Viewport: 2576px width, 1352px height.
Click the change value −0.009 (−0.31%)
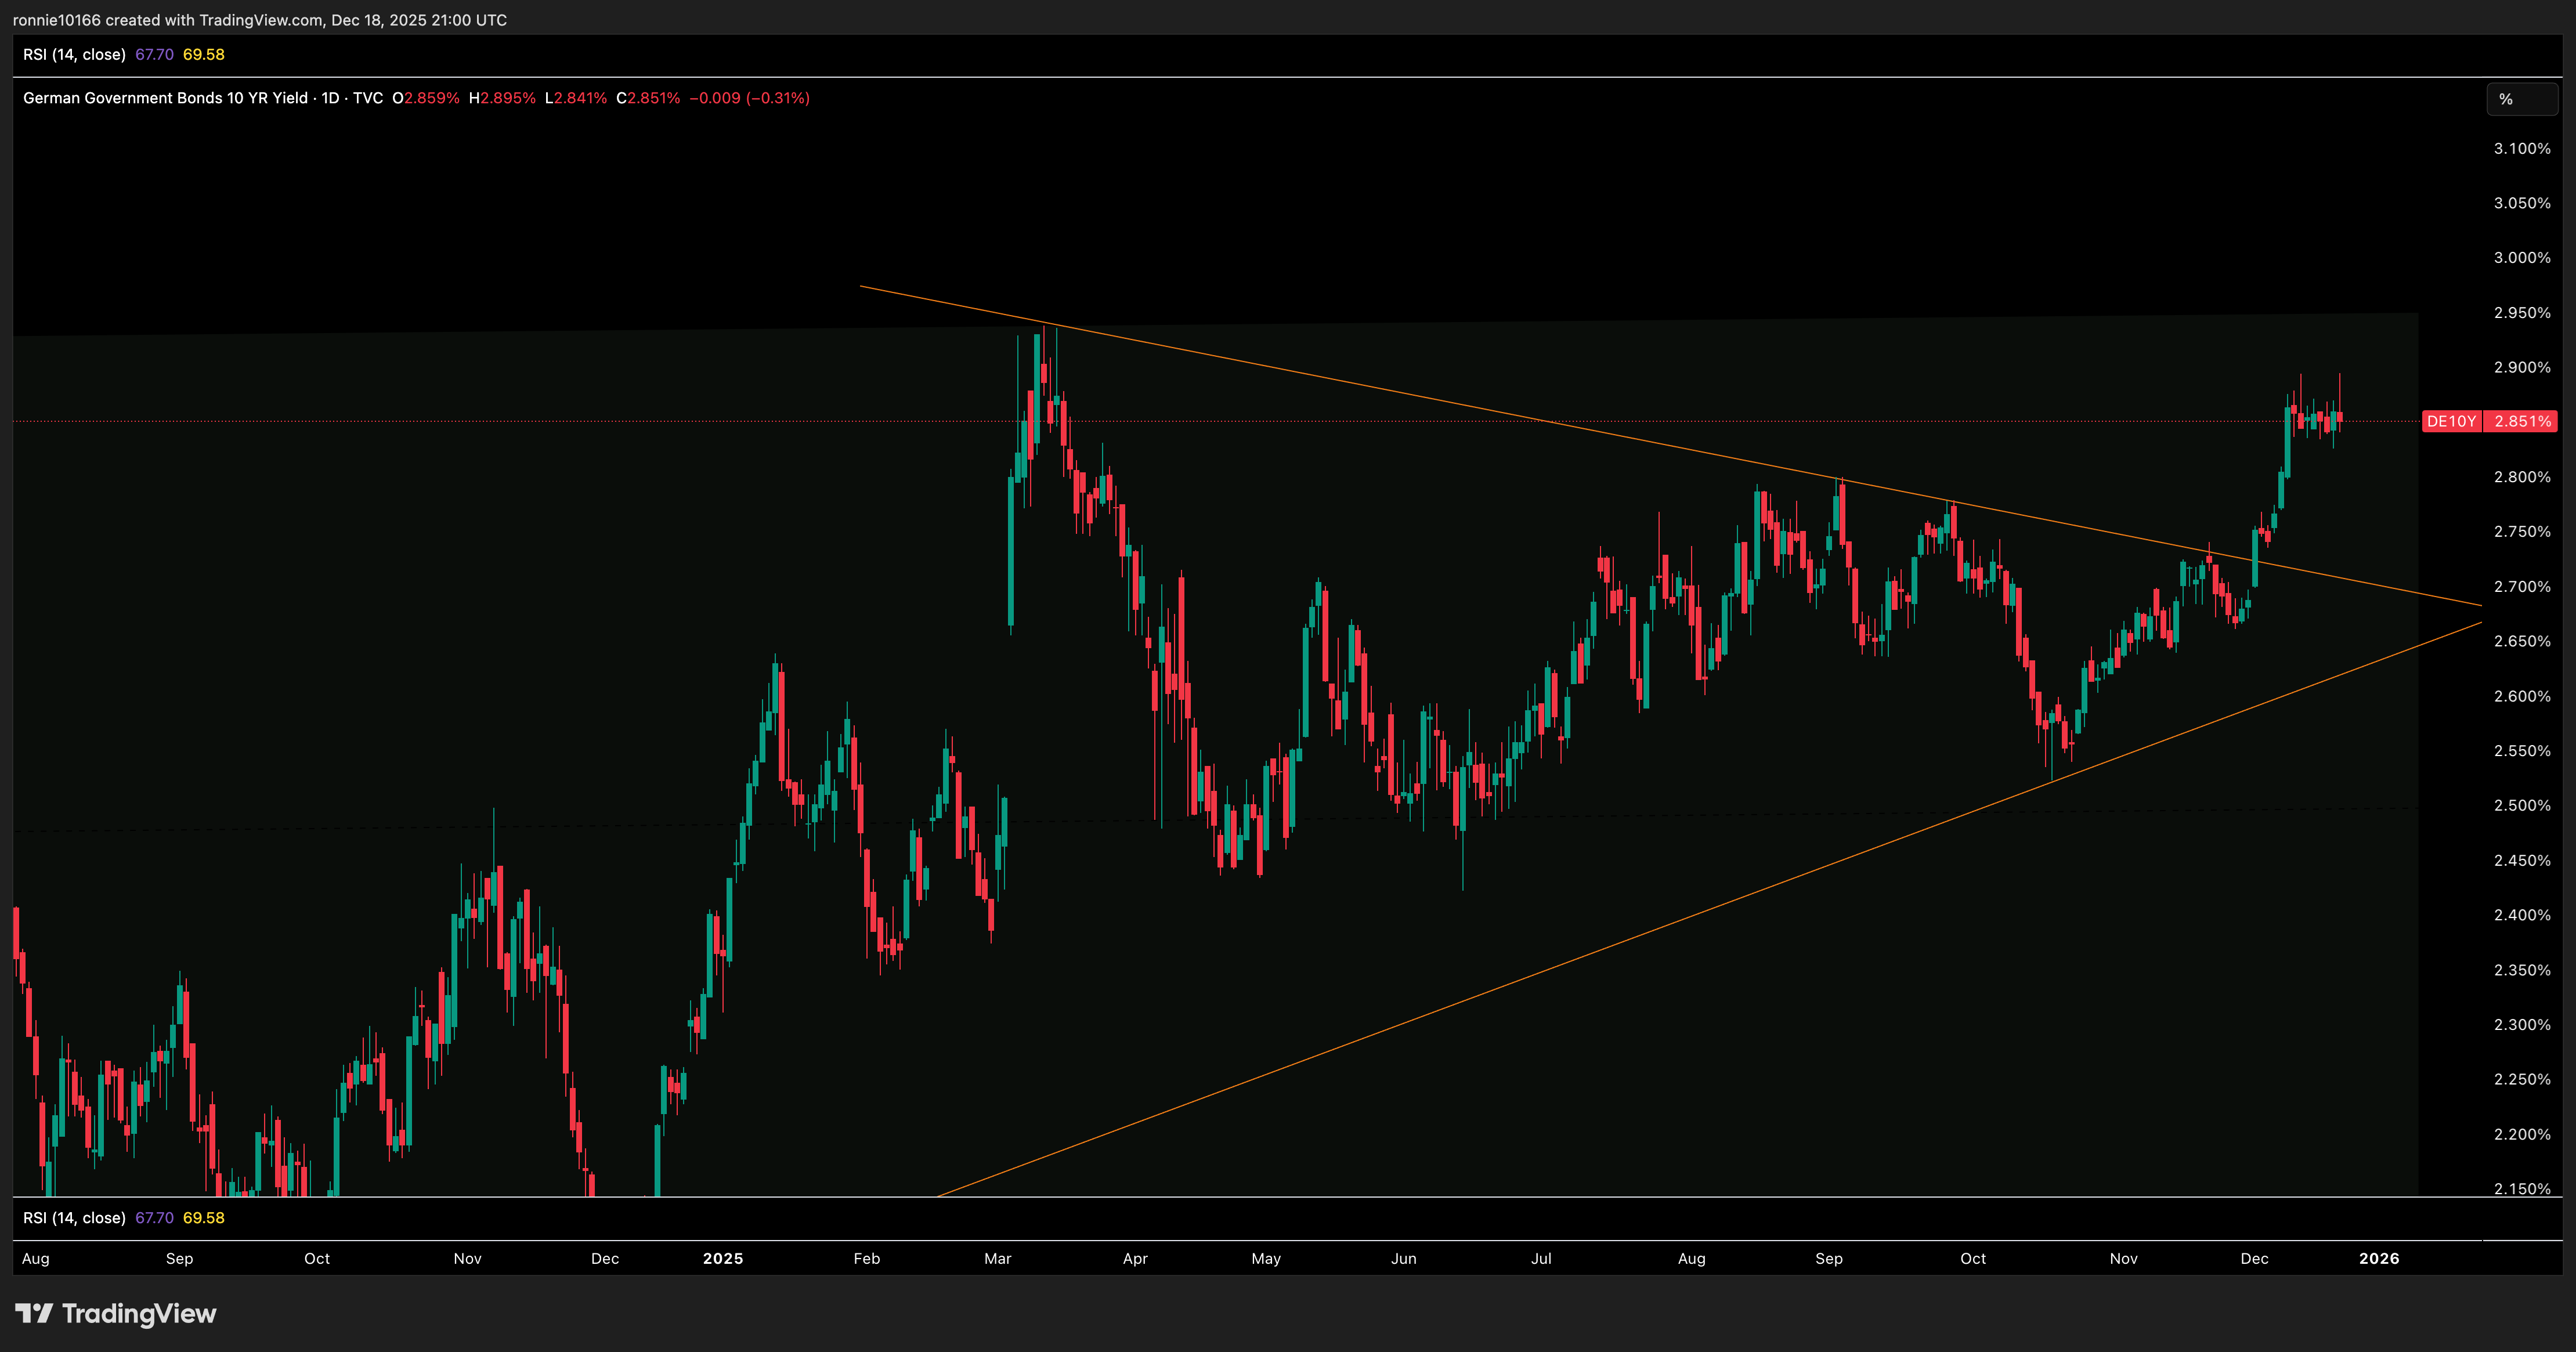click(749, 98)
